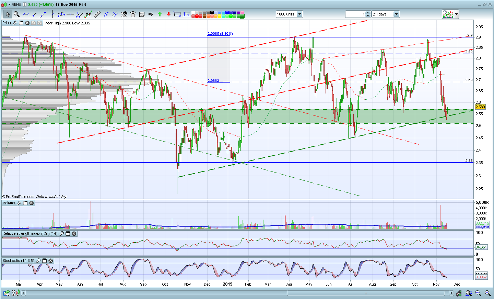Pick the red down arrow marker
The image size is (494, 299).
[x=168, y=14]
